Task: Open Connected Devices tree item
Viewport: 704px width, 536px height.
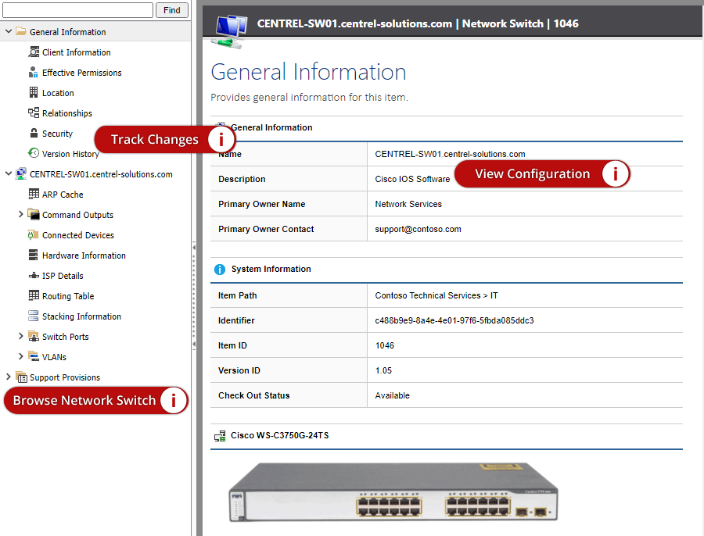Action: click(78, 235)
